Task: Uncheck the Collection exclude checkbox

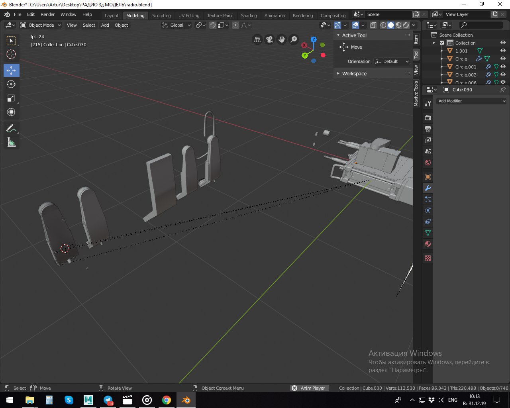Action: click(442, 43)
